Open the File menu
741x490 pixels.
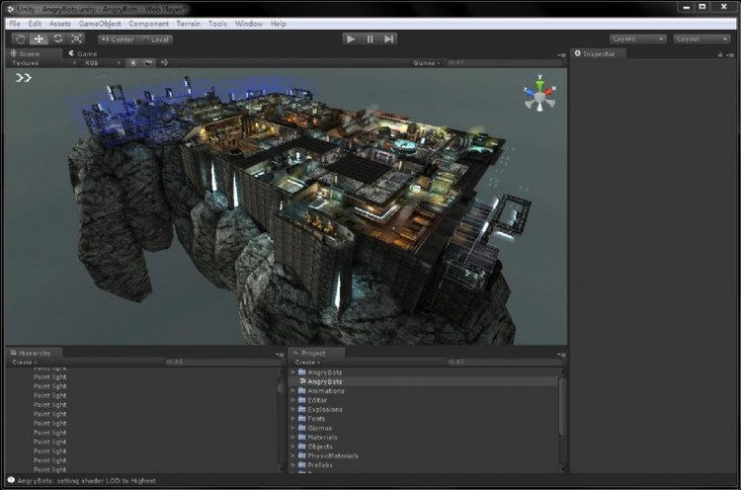point(15,24)
